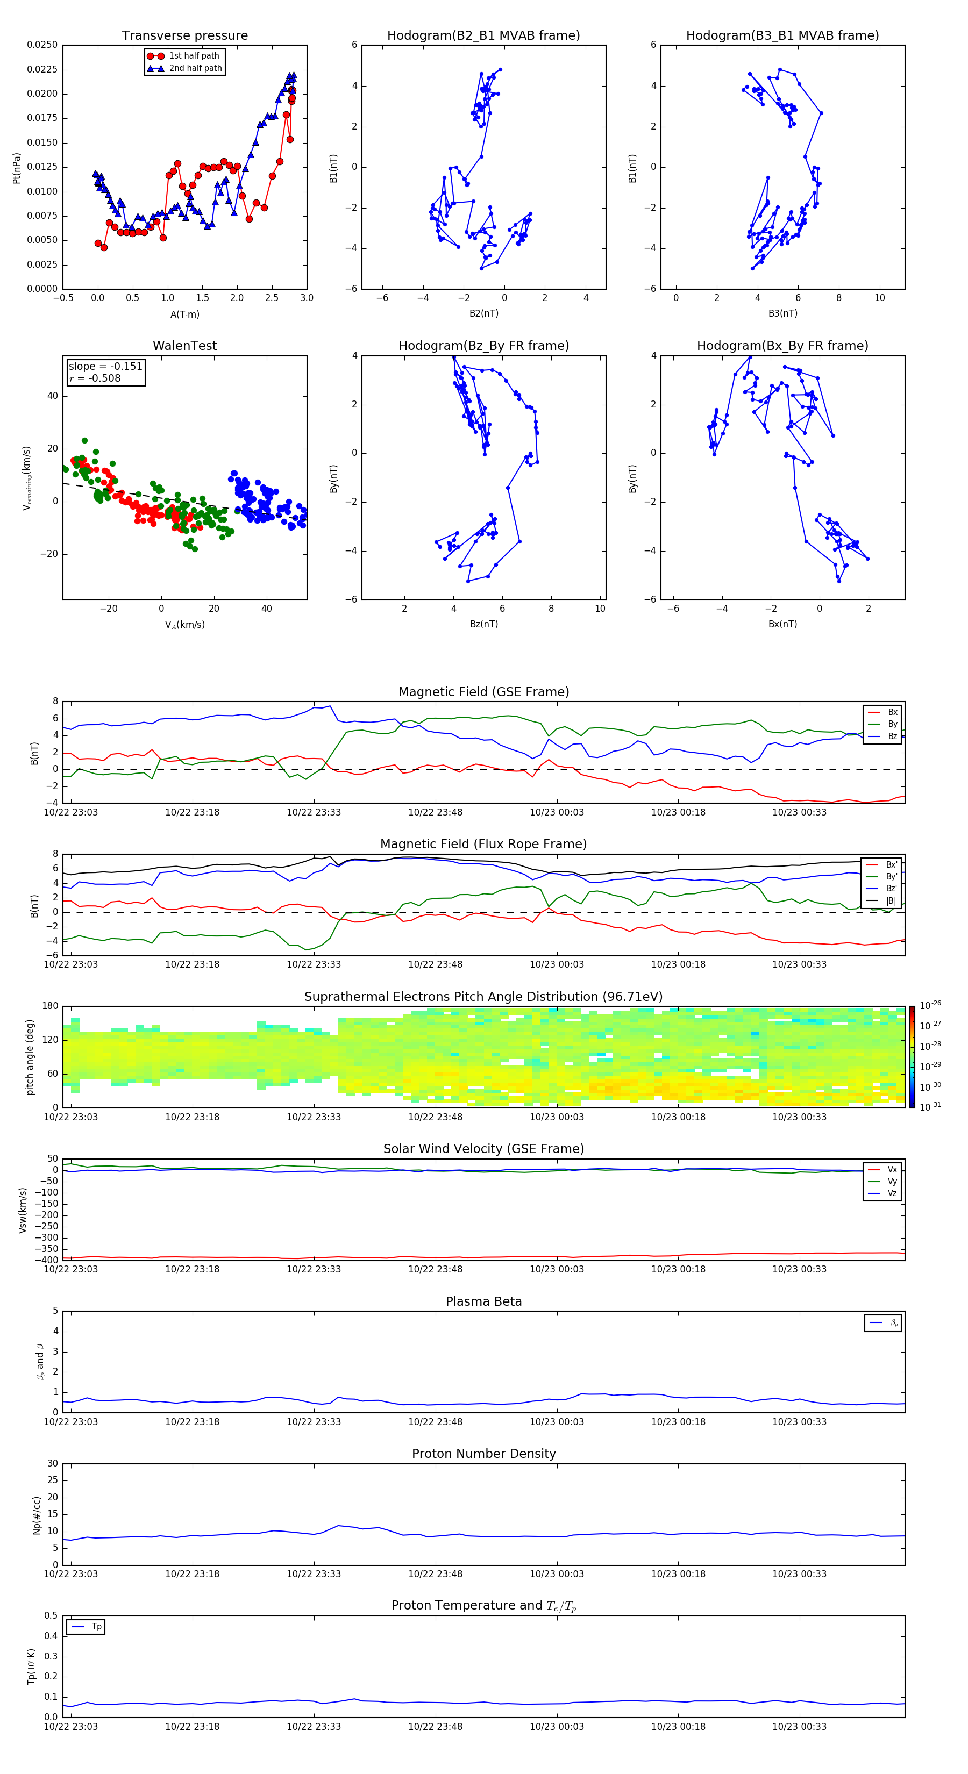This screenshot has width=968, height=1774.
Task: Click '10/23 00:33' tick under Proton Number Density
Action: coord(799,1573)
